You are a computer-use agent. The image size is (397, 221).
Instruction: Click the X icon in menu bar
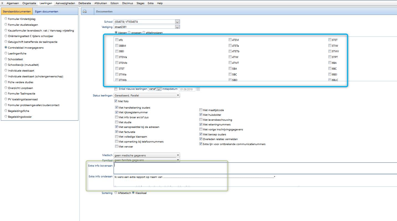click(x=2, y=3)
